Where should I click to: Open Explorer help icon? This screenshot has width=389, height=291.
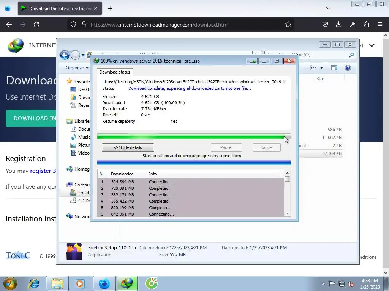pyautogui.click(x=348, y=68)
